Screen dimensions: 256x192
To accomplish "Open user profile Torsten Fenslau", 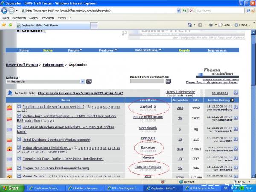I will pos(148,166).
